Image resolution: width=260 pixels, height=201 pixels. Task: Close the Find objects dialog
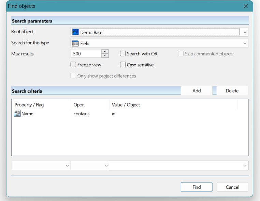(x=245, y=6)
